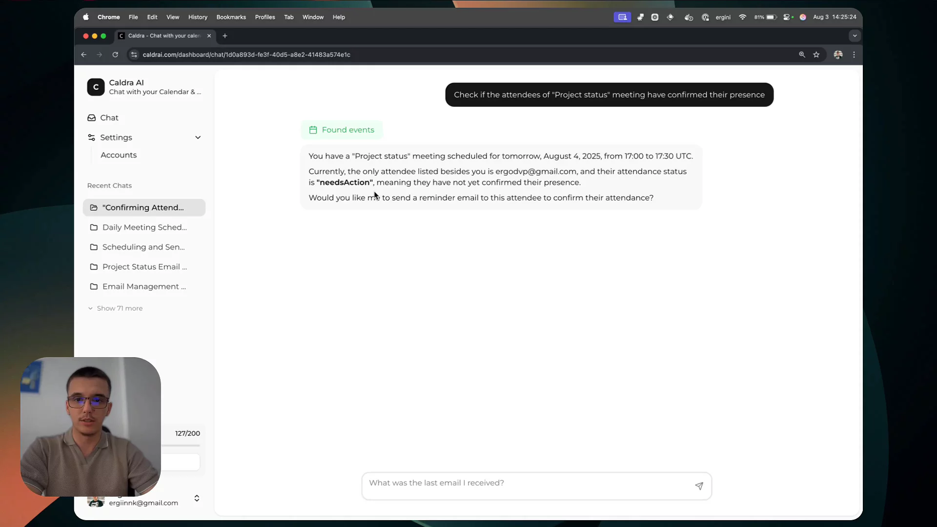The image size is (937, 527).
Task: Open the History menu in the menu bar
Action: pos(198,17)
